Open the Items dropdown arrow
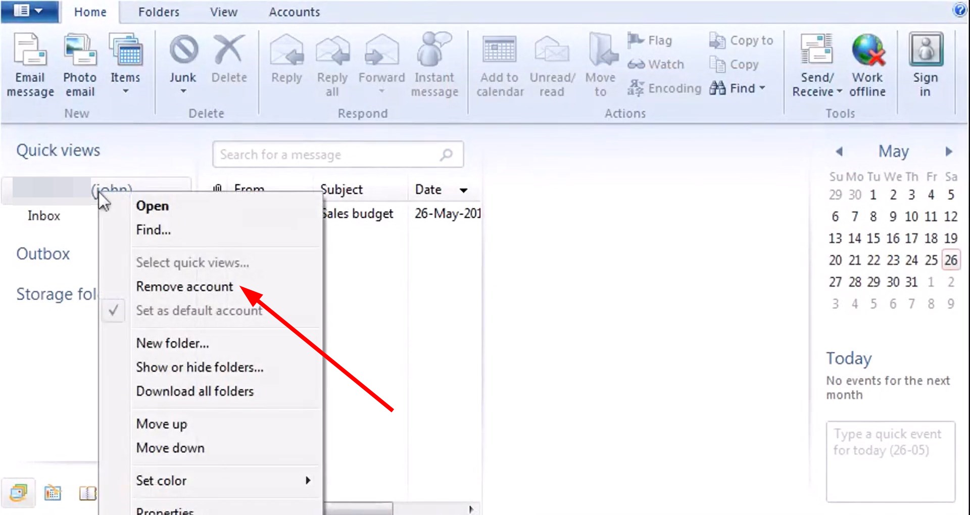 pos(126,91)
